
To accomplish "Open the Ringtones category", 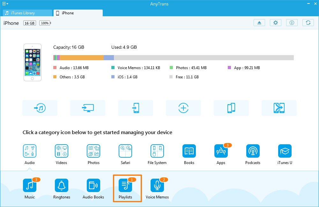I will (62, 185).
